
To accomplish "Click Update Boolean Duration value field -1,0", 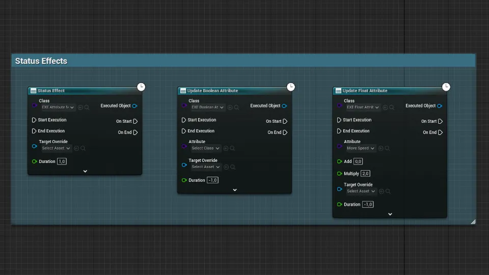I will pyautogui.click(x=212, y=180).
